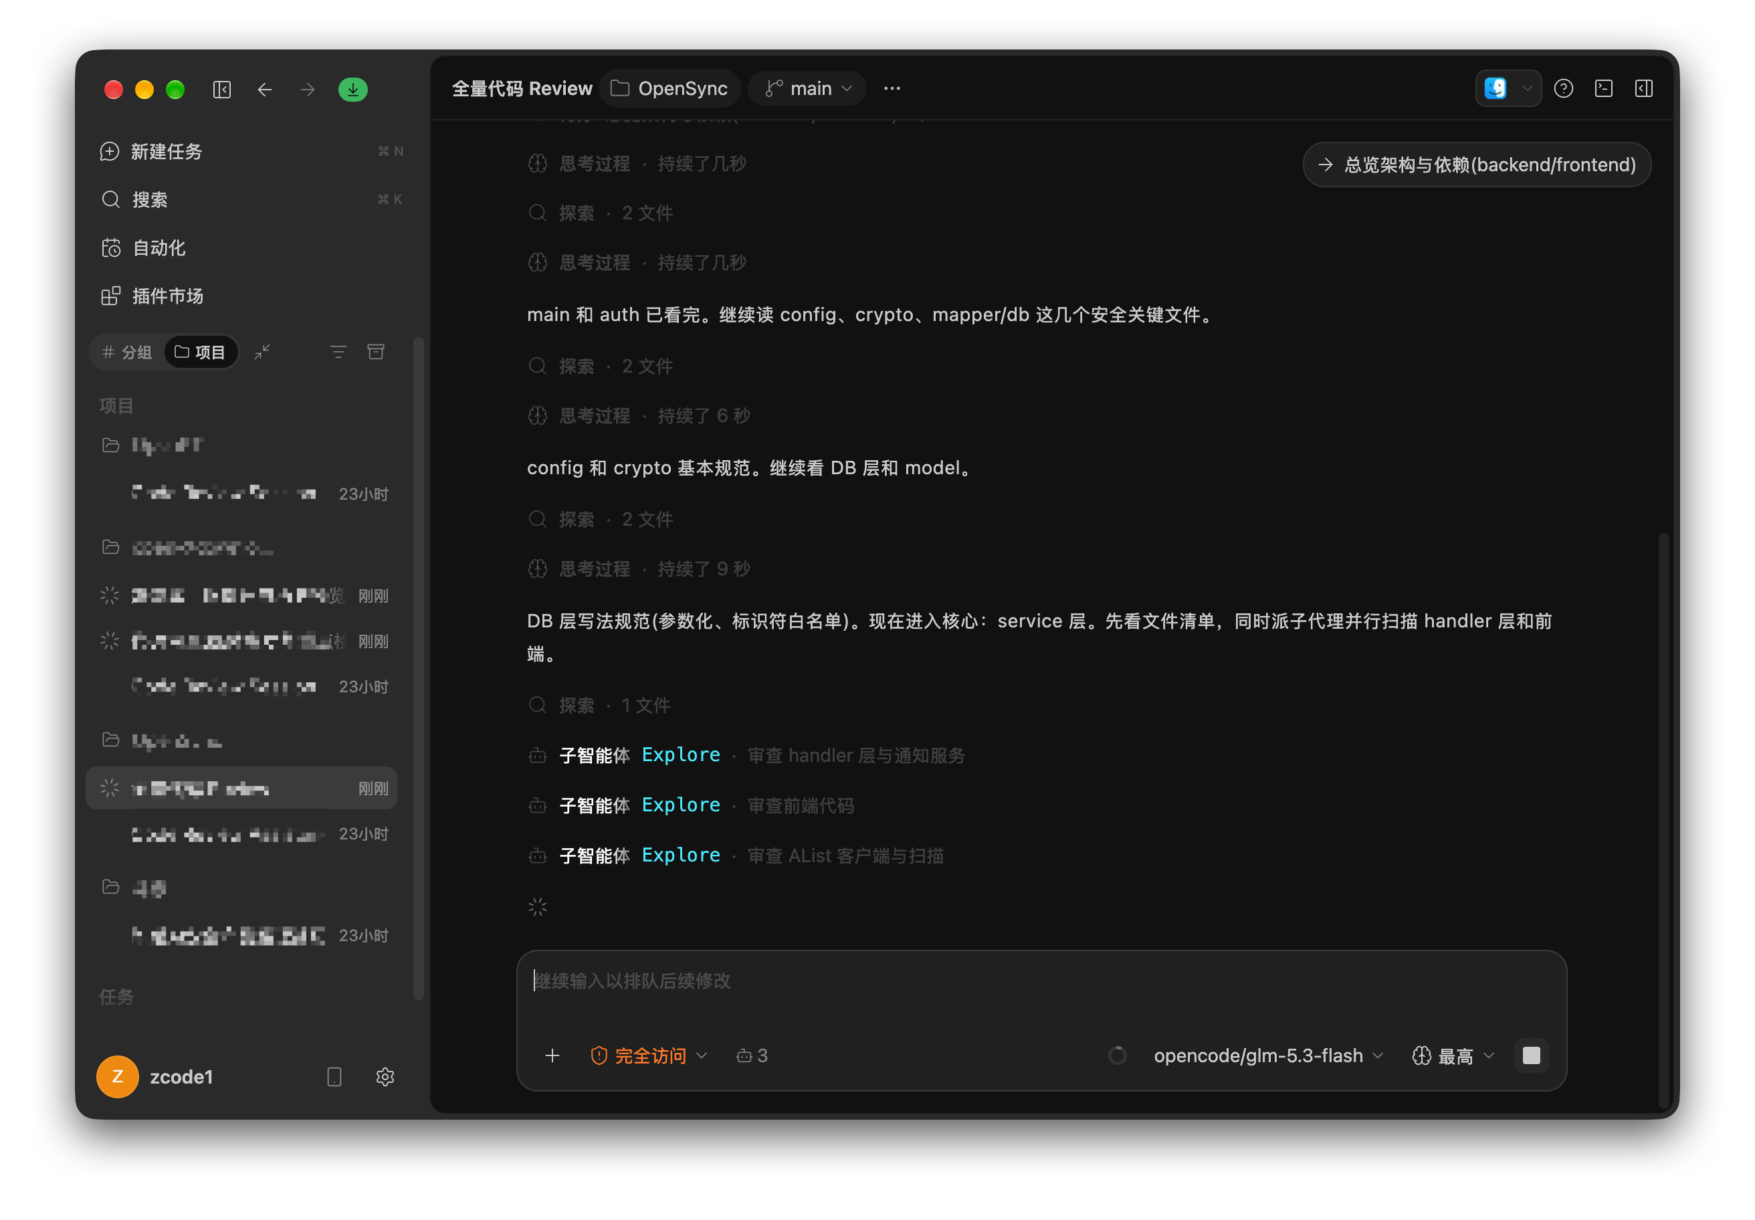Open subagent 审查 handler 层与通知服务
The height and width of the screenshot is (1220, 1755).
click(746, 755)
